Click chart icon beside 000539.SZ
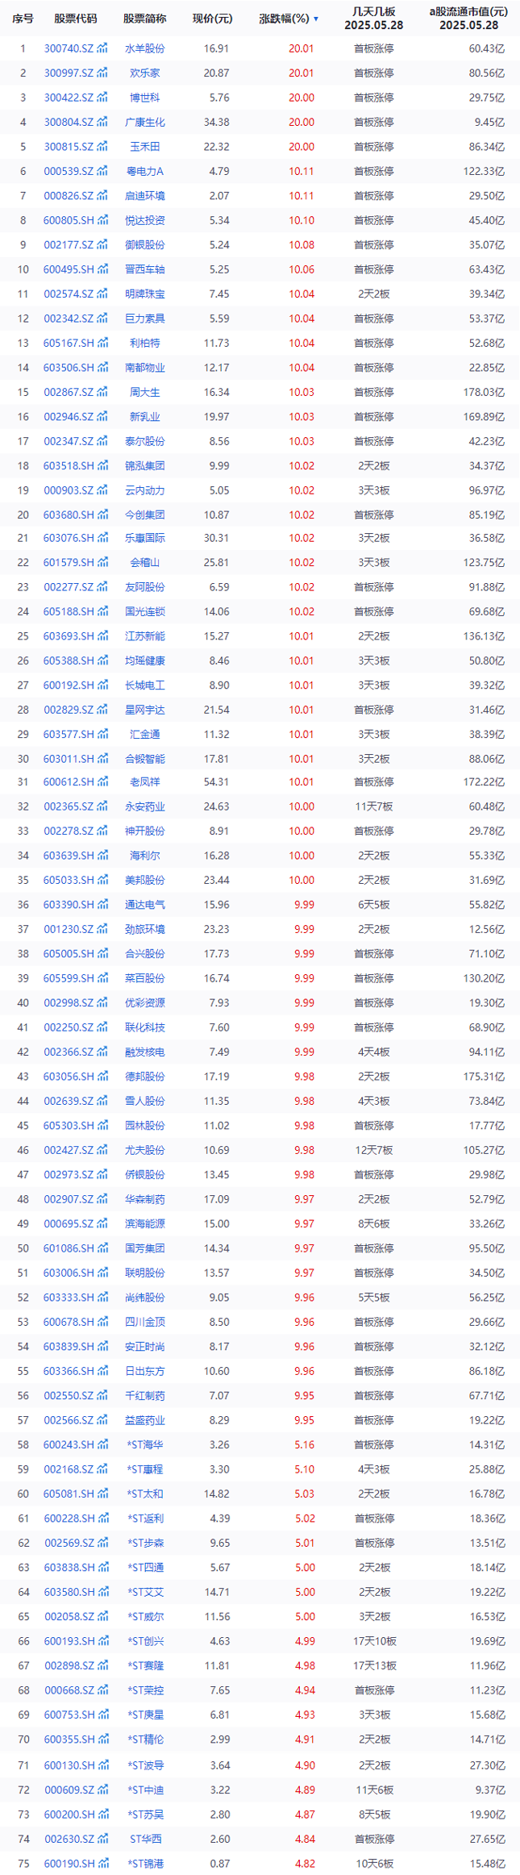This screenshot has width=520, height=1875. [x=102, y=171]
